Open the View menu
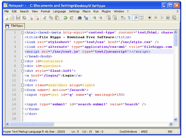Image resolution: width=186 pixels, height=138 pixels. click(35, 12)
